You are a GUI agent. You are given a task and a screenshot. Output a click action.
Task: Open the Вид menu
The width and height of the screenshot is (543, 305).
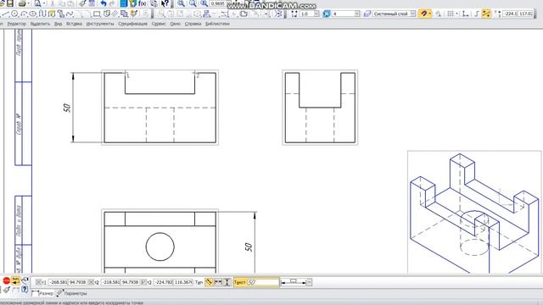coord(59,24)
